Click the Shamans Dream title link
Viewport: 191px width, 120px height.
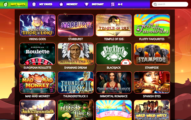coord(76,68)
